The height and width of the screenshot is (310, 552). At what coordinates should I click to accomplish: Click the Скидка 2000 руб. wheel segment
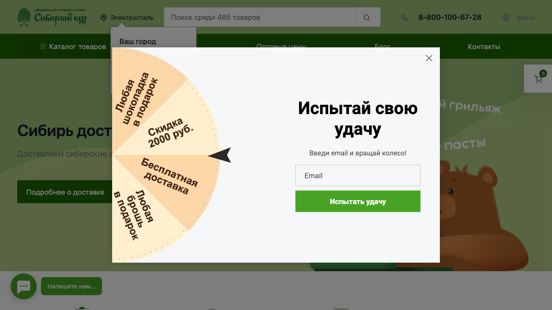171,132
